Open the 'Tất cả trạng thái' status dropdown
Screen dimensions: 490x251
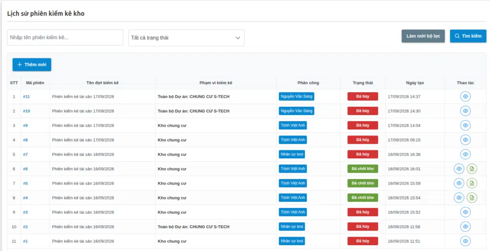click(186, 38)
